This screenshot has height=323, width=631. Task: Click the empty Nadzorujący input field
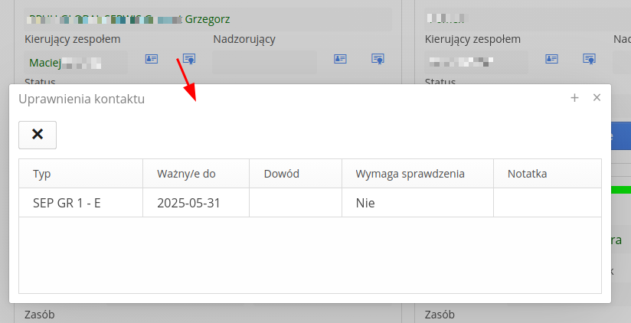tap(264, 62)
